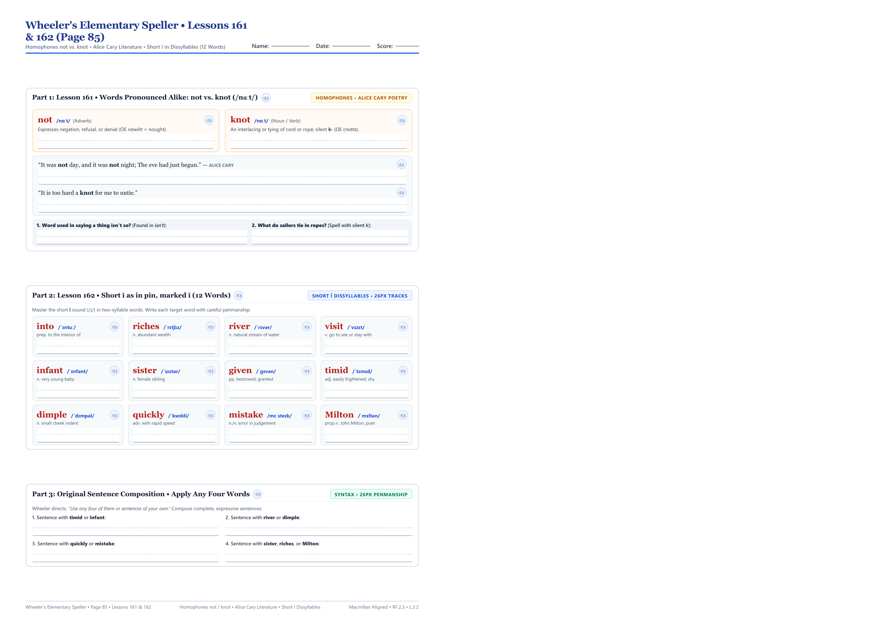The image size is (888, 628).
Task: Click the Name blank line in header
Action: (x=290, y=45)
